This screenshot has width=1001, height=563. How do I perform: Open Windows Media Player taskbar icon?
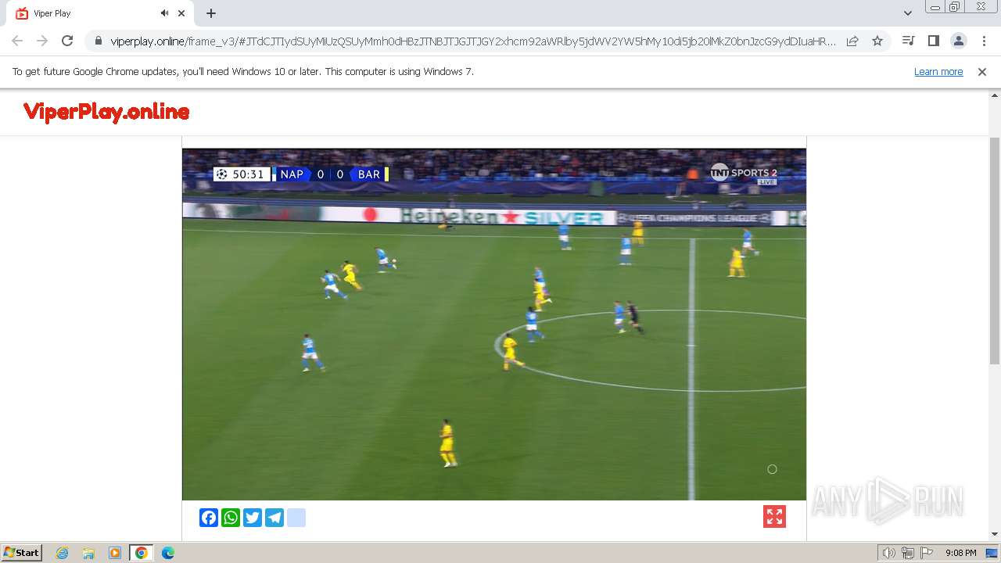pyautogui.click(x=115, y=553)
